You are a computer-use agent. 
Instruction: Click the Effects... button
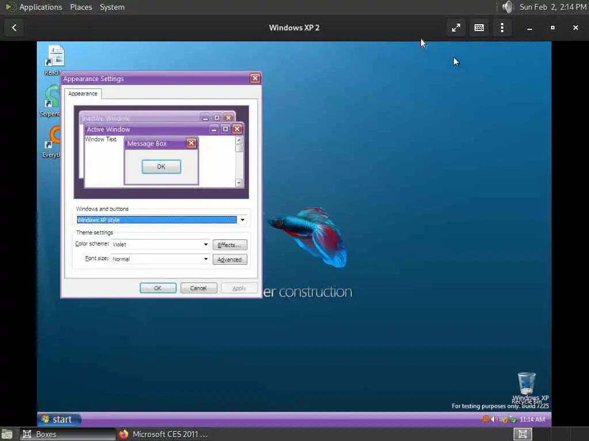point(230,245)
